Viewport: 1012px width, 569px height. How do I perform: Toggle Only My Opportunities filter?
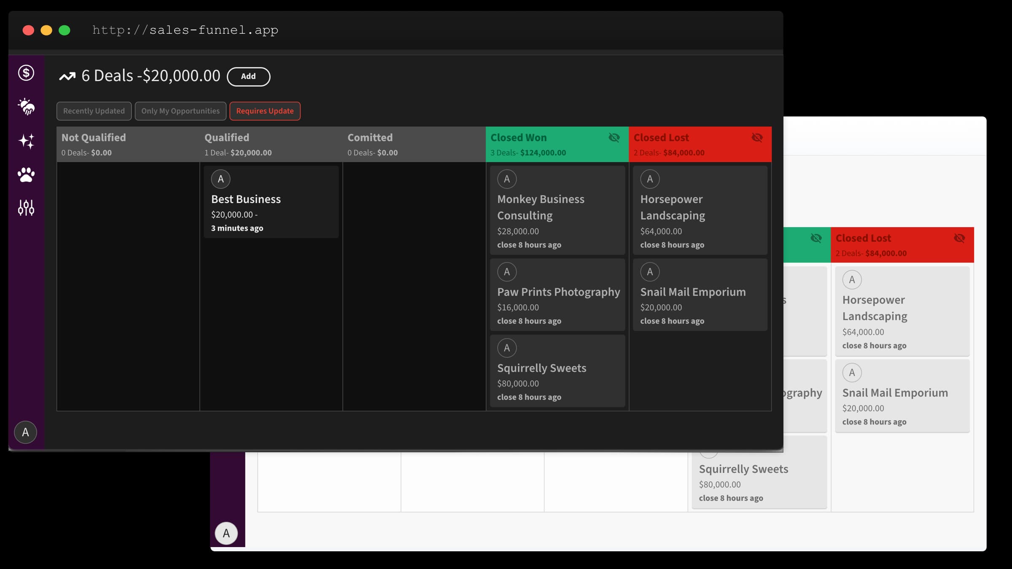180,110
